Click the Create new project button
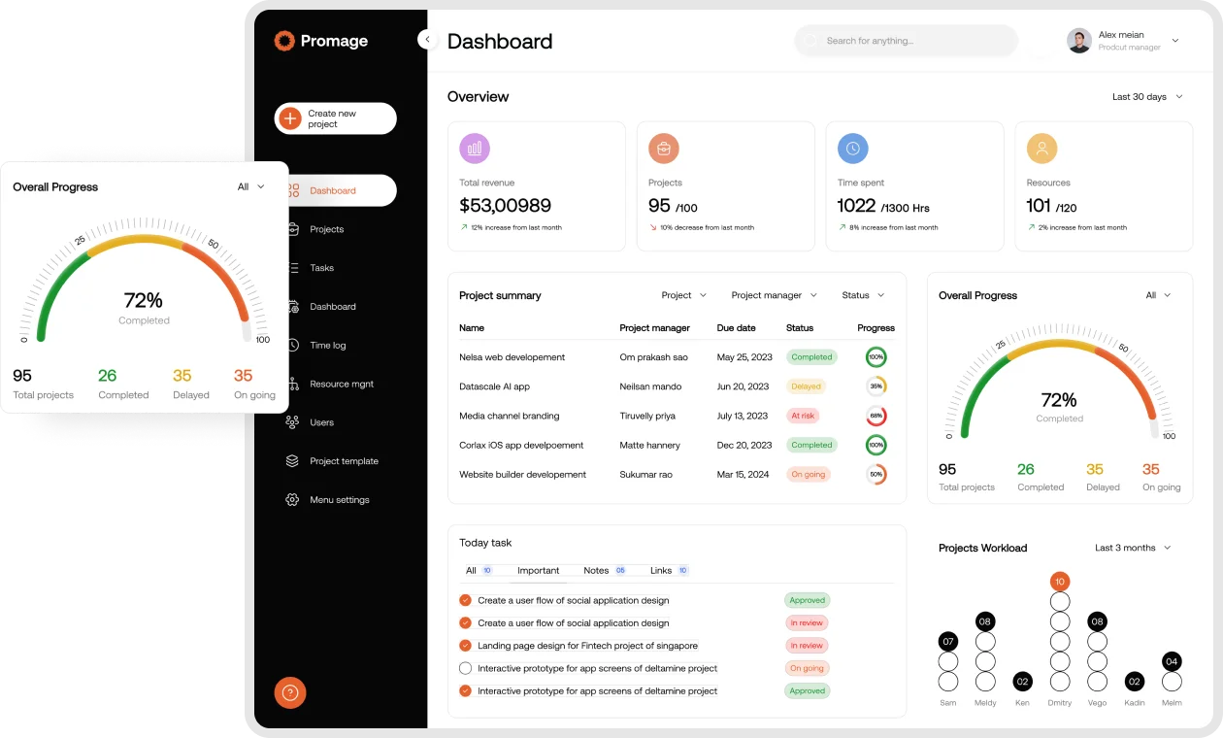Viewport: 1223px width, 738px height. [335, 117]
